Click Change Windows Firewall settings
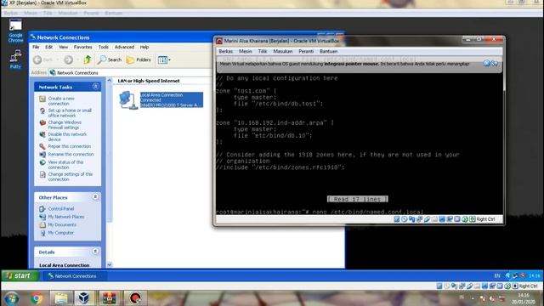The height and width of the screenshot is (306, 544). (65, 125)
